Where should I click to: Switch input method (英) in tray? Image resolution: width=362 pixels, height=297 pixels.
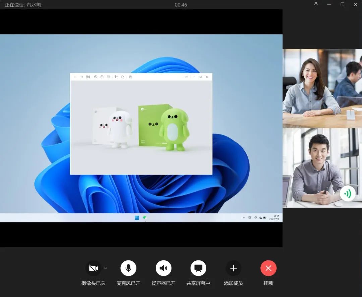(250, 217)
